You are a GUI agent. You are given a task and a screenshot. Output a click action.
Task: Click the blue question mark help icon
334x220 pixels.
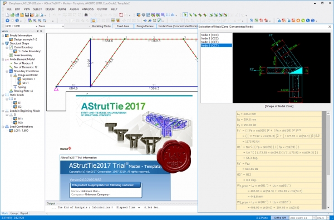coord(313,21)
